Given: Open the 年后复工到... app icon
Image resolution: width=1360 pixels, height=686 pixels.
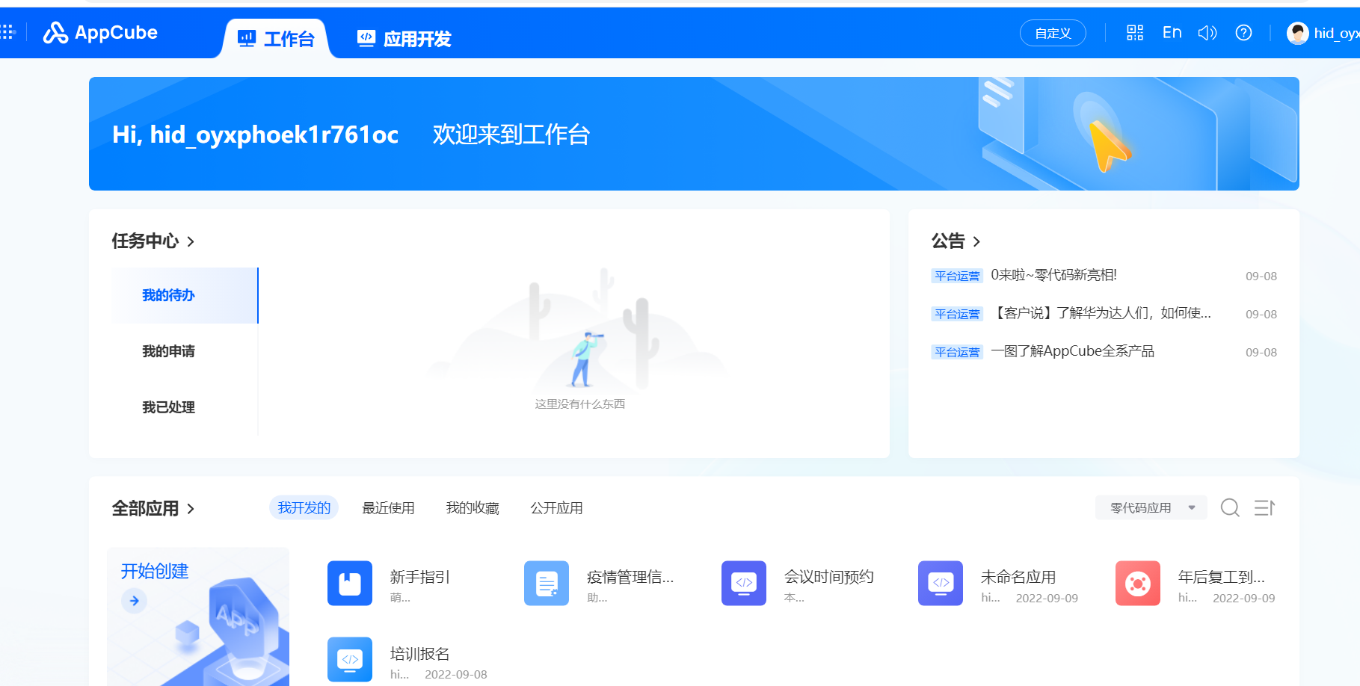Looking at the screenshot, I should pyautogui.click(x=1138, y=584).
